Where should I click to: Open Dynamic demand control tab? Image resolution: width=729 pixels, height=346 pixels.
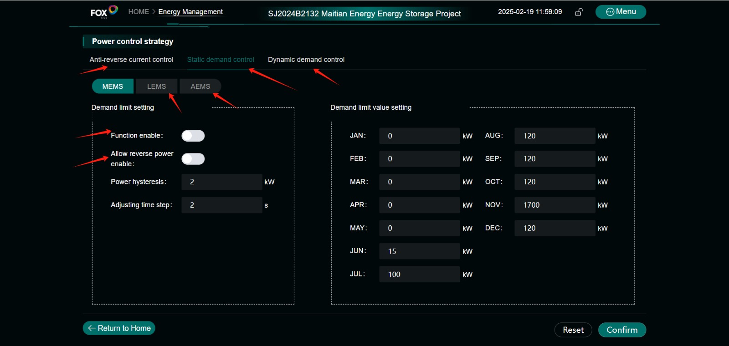[x=306, y=60]
